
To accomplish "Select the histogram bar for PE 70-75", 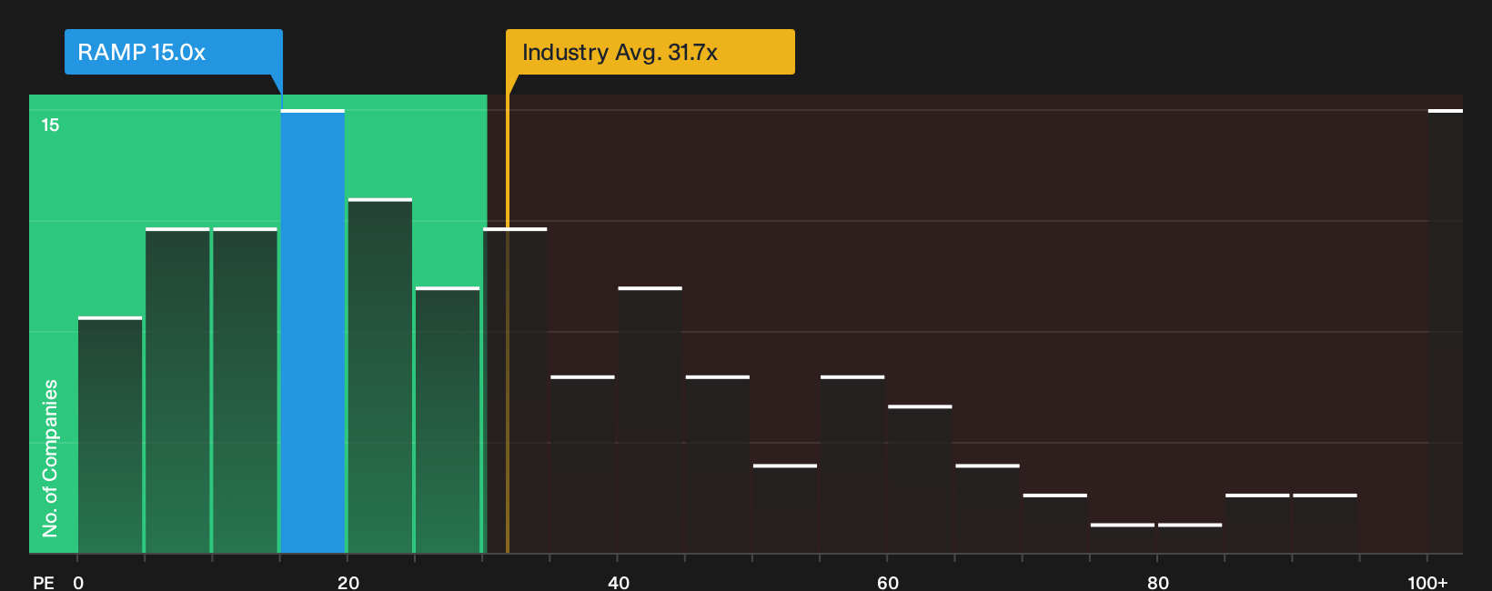I will [x=1055, y=524].
